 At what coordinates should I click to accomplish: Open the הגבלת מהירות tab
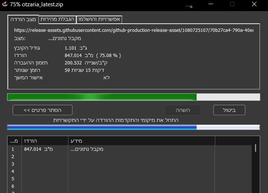(x=57, y=19)
